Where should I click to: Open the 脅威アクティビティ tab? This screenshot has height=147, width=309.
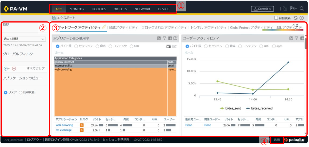123,28
